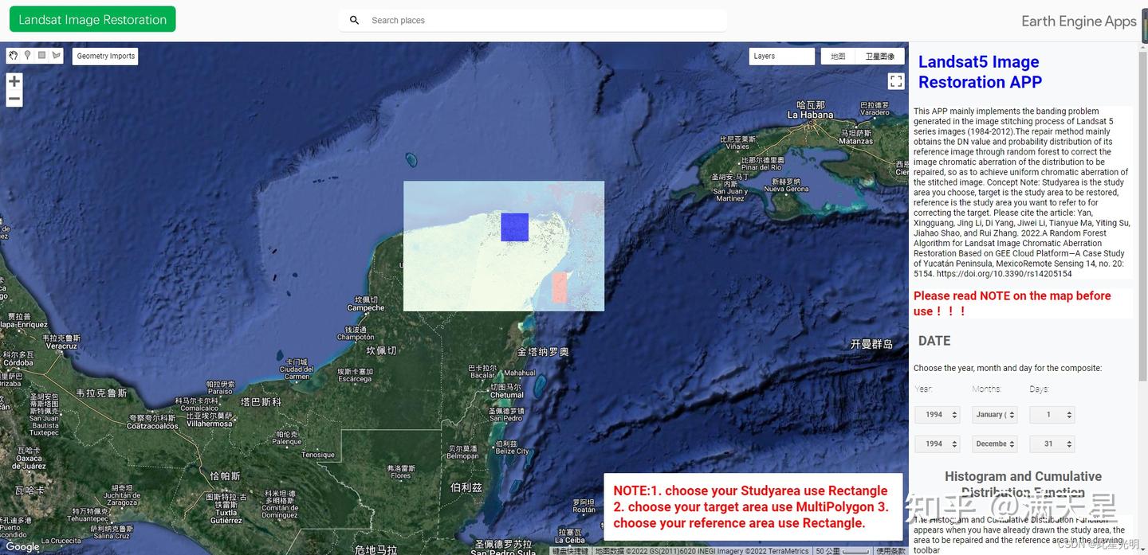The height and width of the screenshot is (555, 1148).
Task: Click the Landsat Image Restoration header button
Action: point(92,18)
